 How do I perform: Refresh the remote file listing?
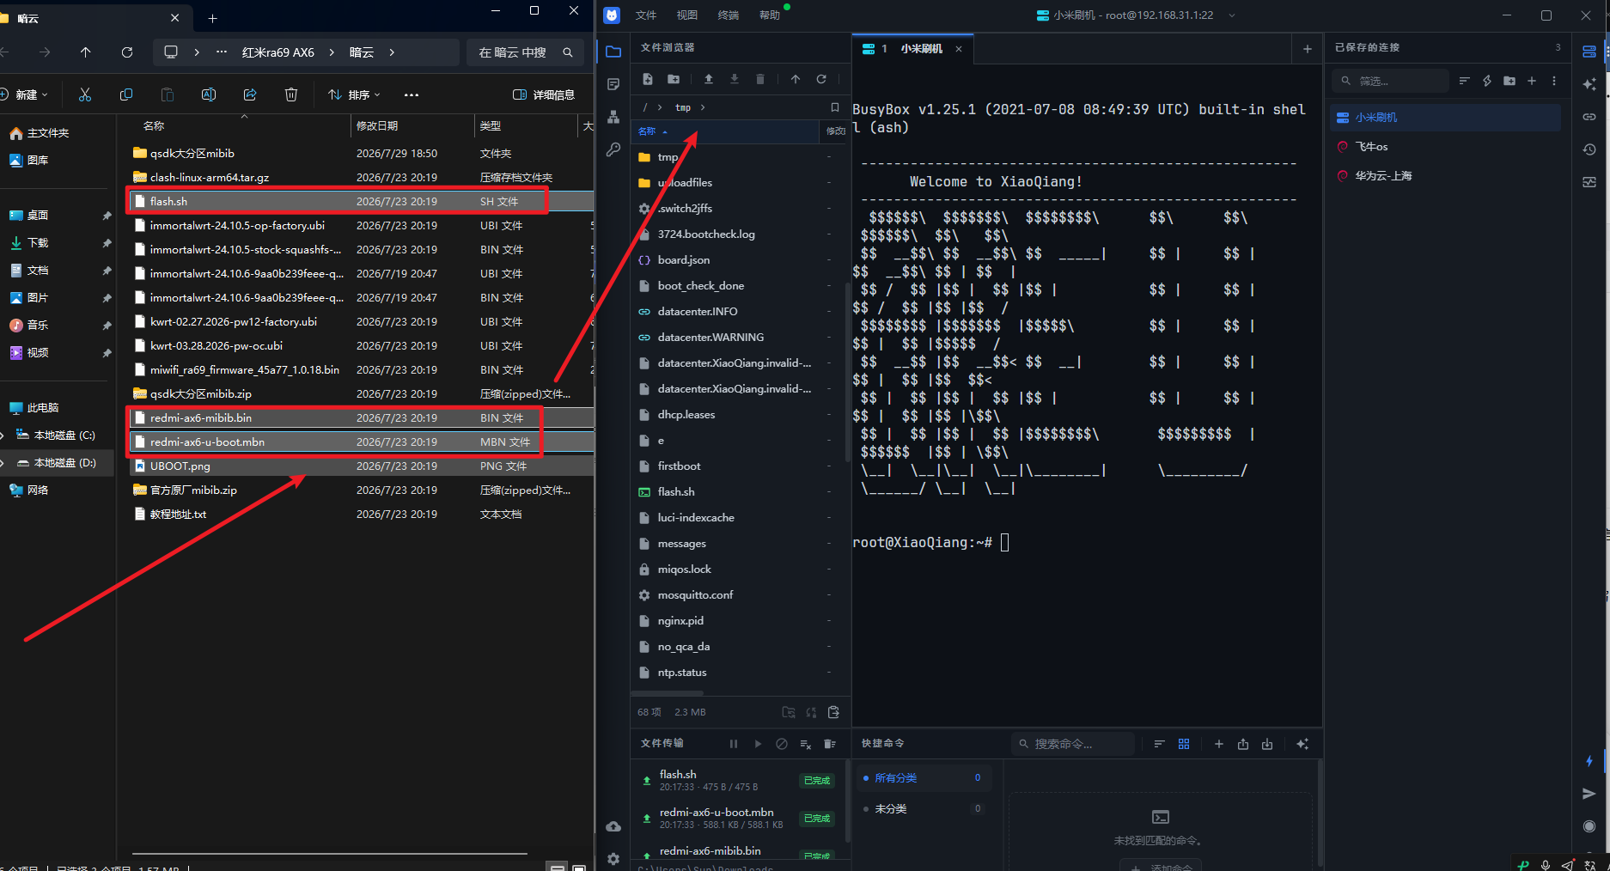[821, 79]
